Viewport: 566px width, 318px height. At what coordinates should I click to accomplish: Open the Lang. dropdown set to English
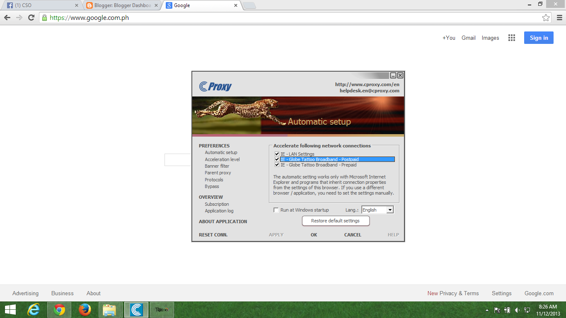pyautogui.click(x=377, y=210)
